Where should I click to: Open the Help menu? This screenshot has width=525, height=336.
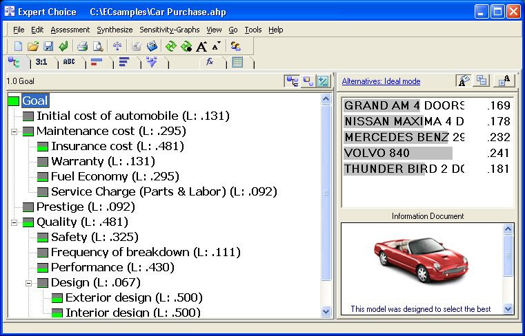[275, 30]
